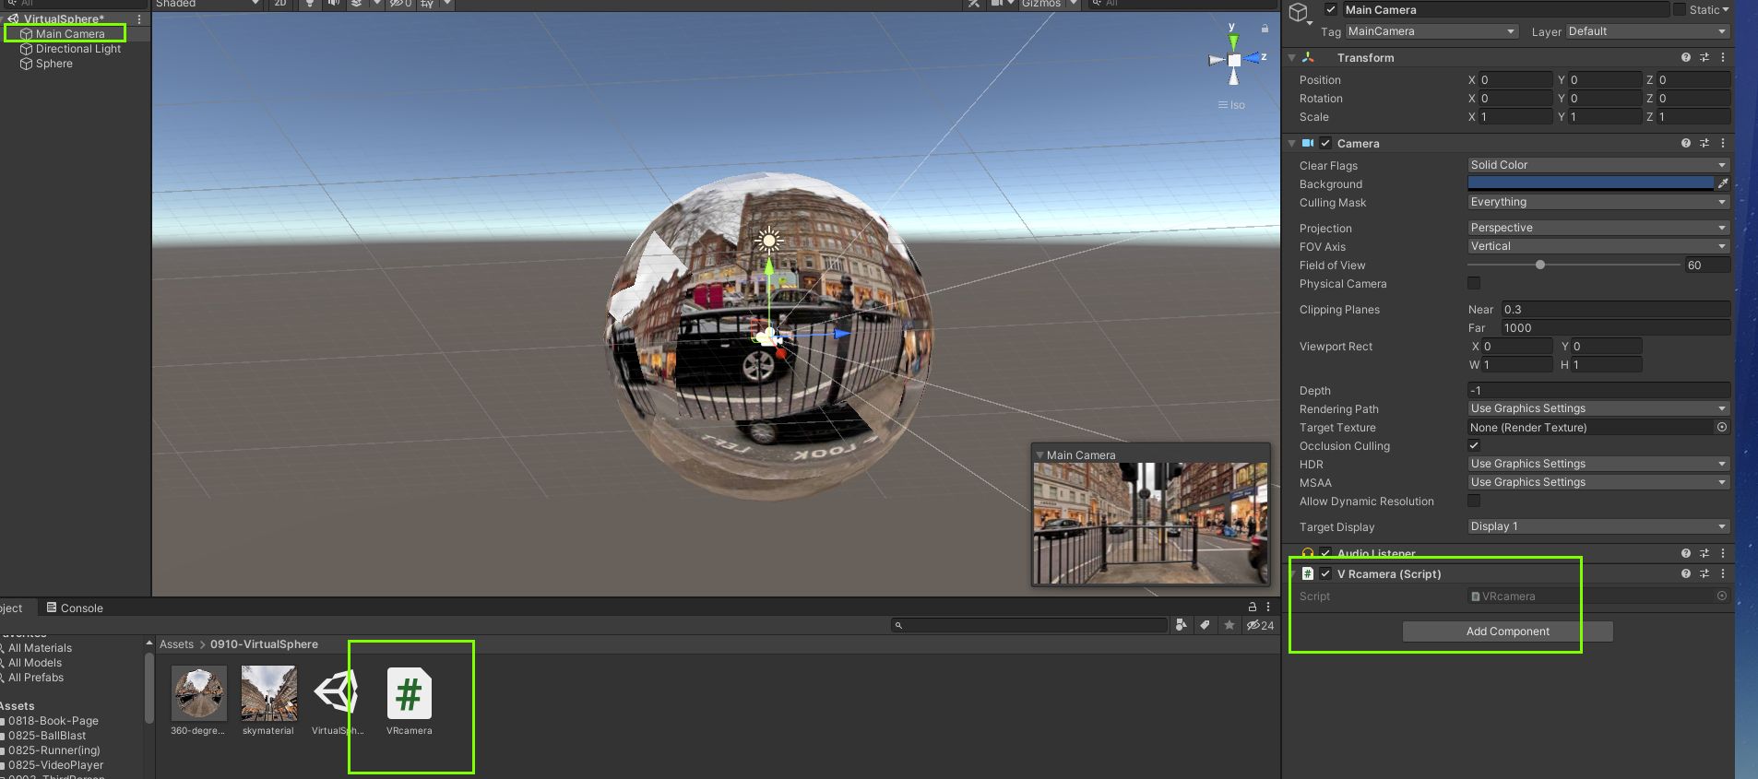The image size is (1758, 779).
Task: Open the Layer Default dropdown
Action: (x=1647, y=31)
